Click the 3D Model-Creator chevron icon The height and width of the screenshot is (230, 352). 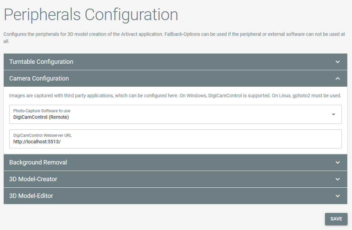click(x=337, y=179)
